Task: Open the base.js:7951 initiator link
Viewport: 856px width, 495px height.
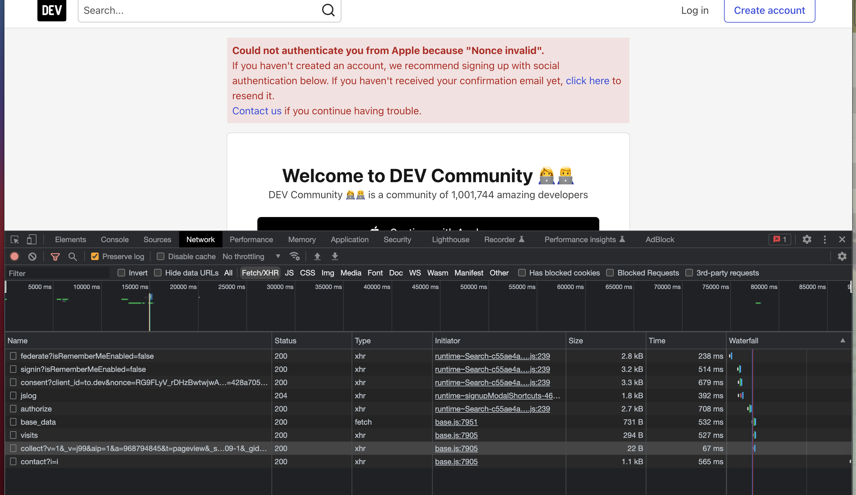Action: tap(456, 422)
